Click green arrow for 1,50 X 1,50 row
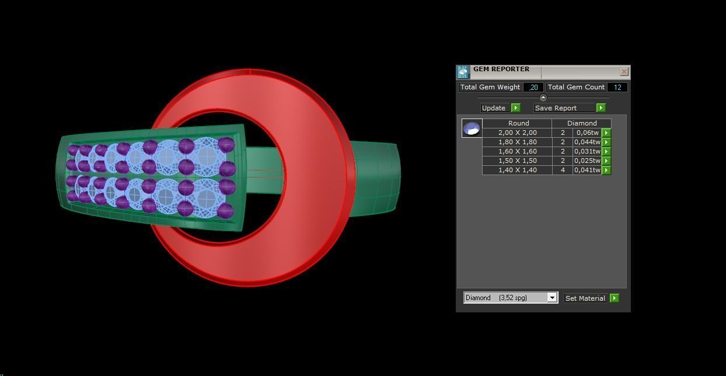This screenshot has height=376, width=726. 606,161
